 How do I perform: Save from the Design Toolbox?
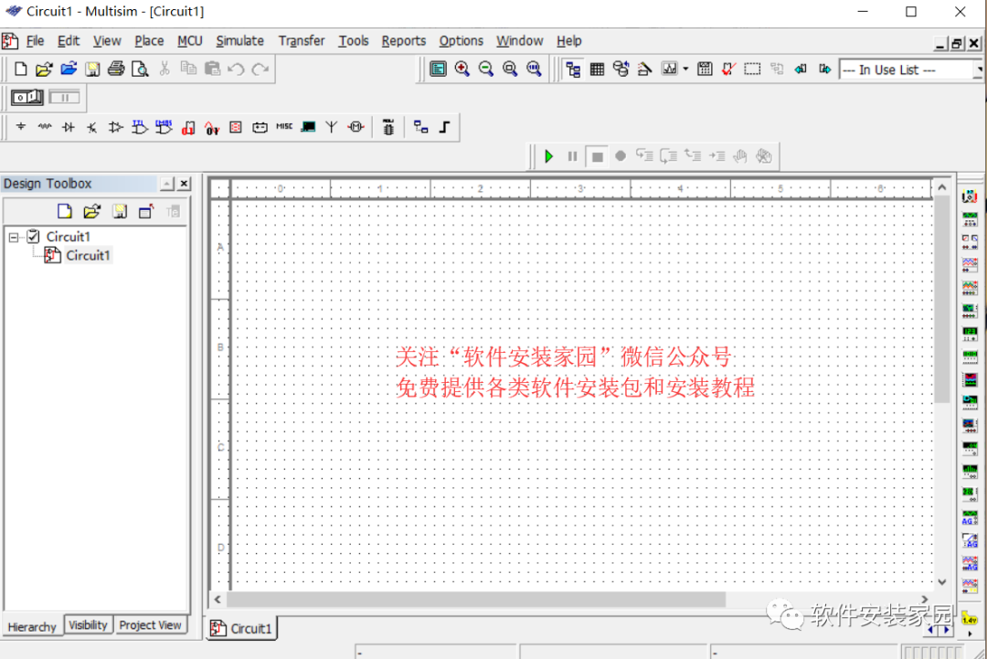pyautogui.click(x=119, y=211)
